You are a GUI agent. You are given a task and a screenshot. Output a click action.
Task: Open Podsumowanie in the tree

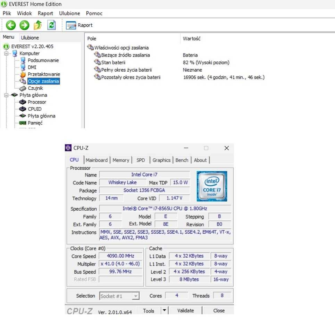pyautogui.click(x=43, y=60)
